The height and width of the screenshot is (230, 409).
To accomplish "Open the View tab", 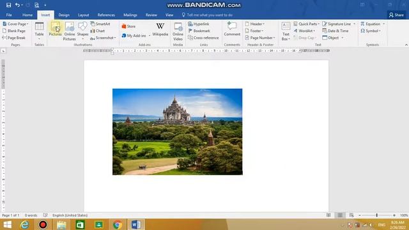I will (169, 15).
